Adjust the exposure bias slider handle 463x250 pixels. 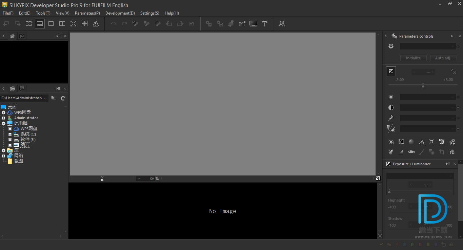(x=423, y=86)
